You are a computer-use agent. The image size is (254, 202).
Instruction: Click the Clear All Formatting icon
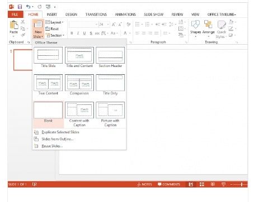pyautogui.click(x=129, y=25)
